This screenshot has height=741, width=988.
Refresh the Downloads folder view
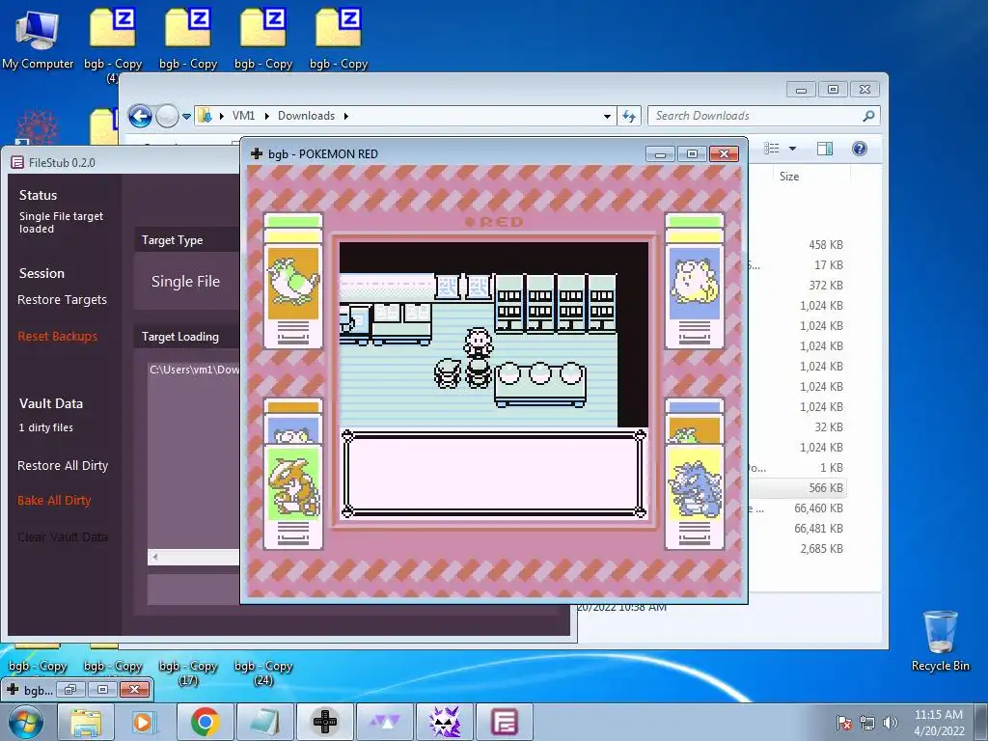click(629, 116)
